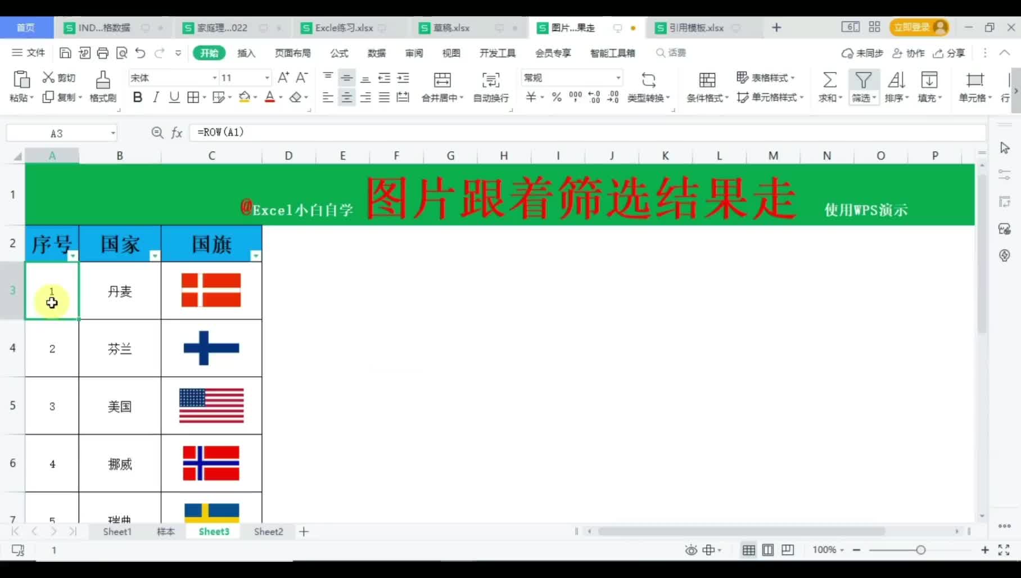Click the Conditional Formatting icon
Viewport: 1021px width, 578px height.
(x=707, y=79)
